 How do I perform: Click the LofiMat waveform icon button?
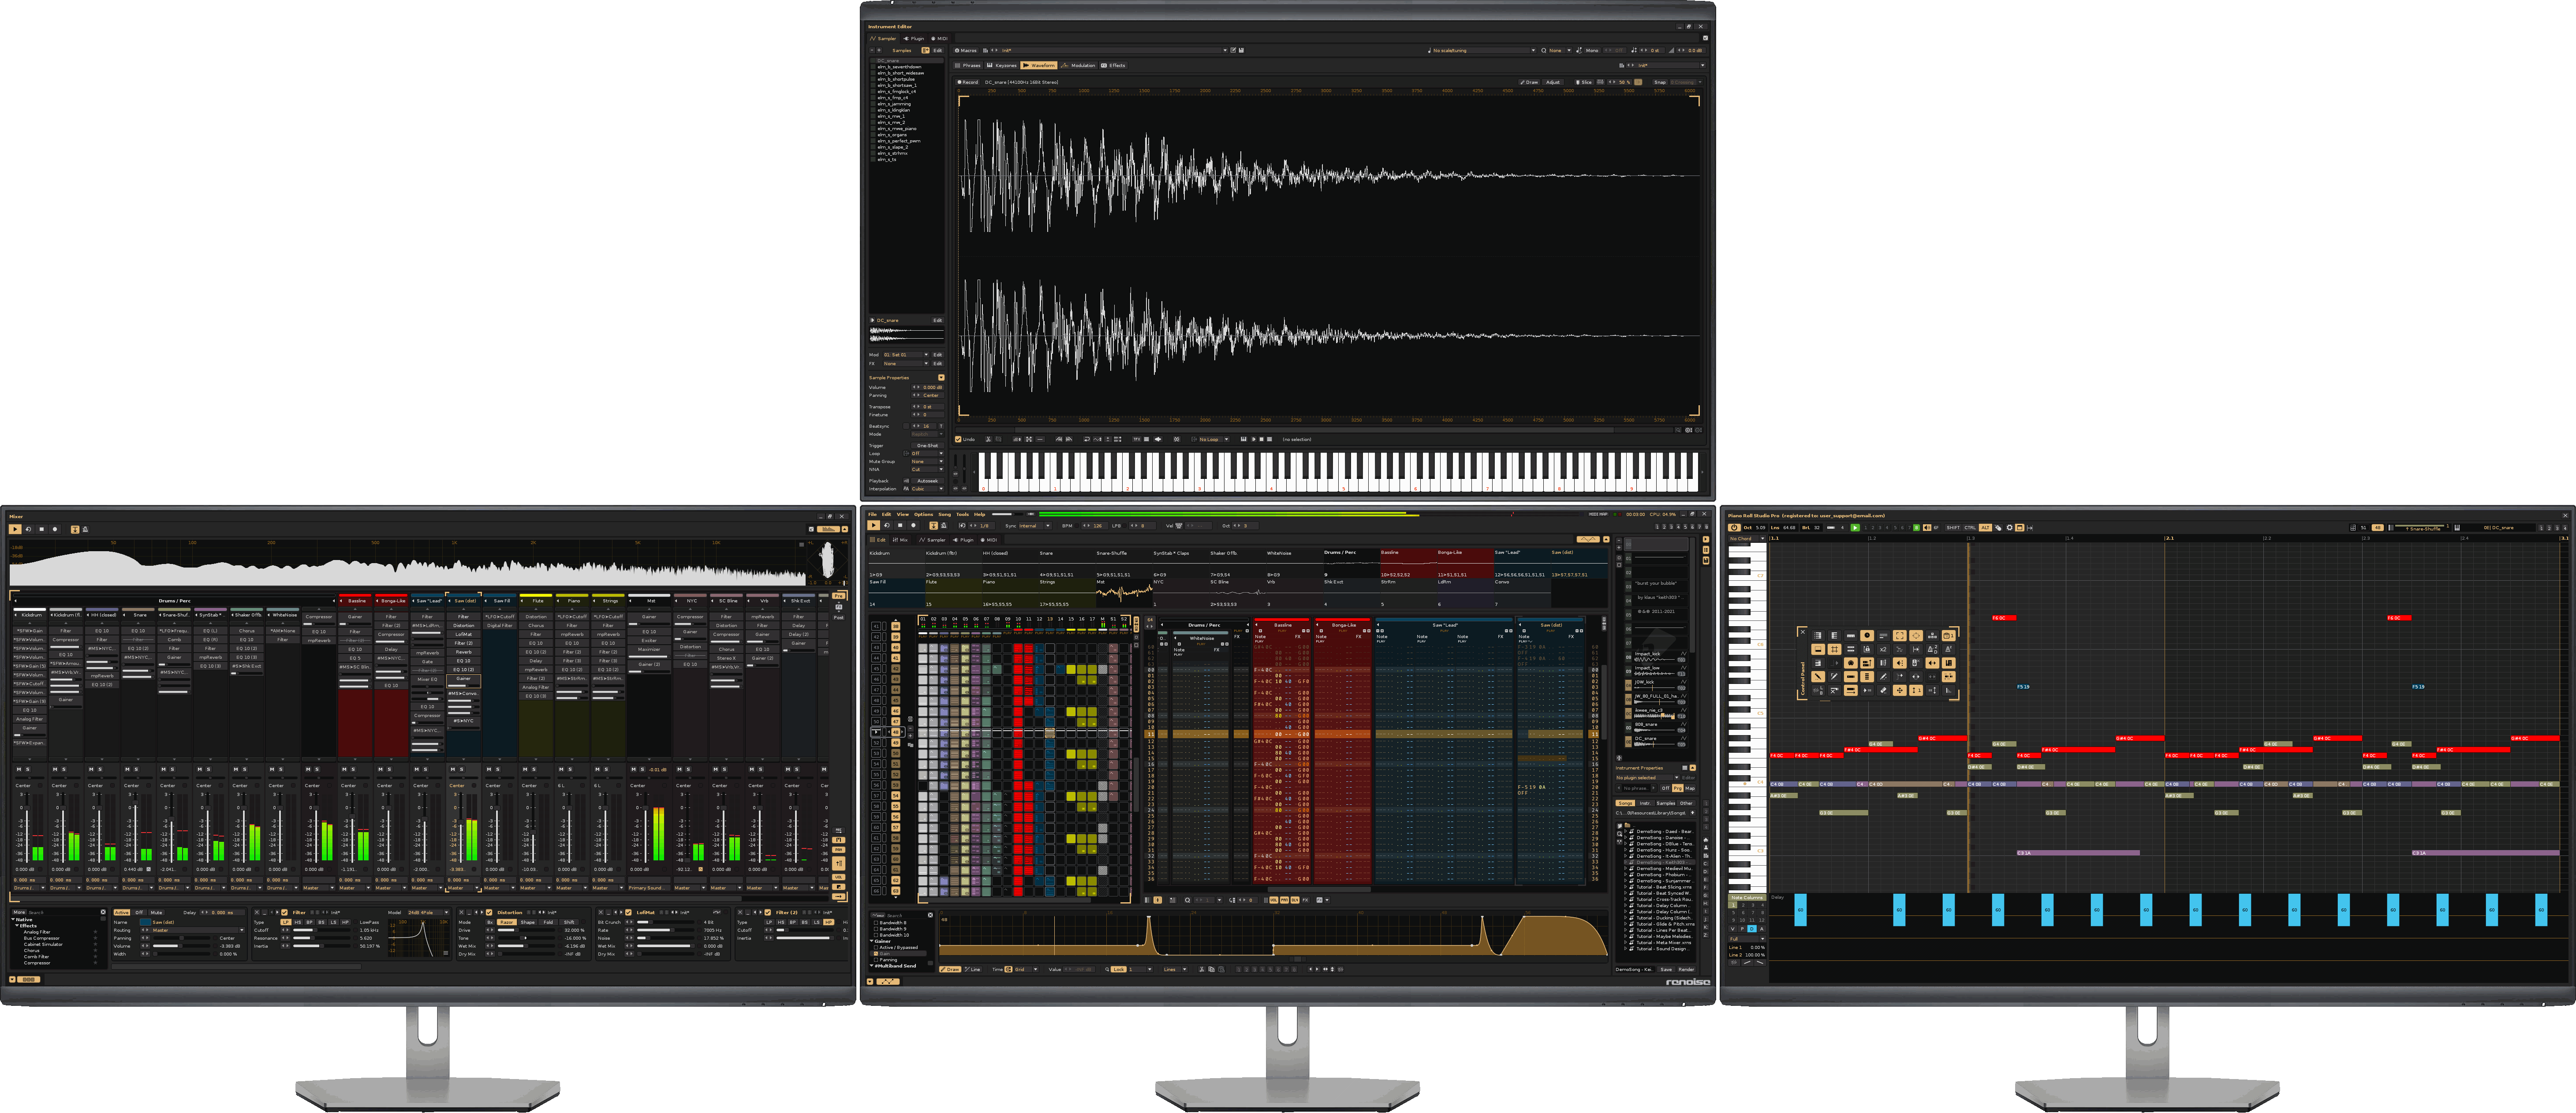[717, 912]
